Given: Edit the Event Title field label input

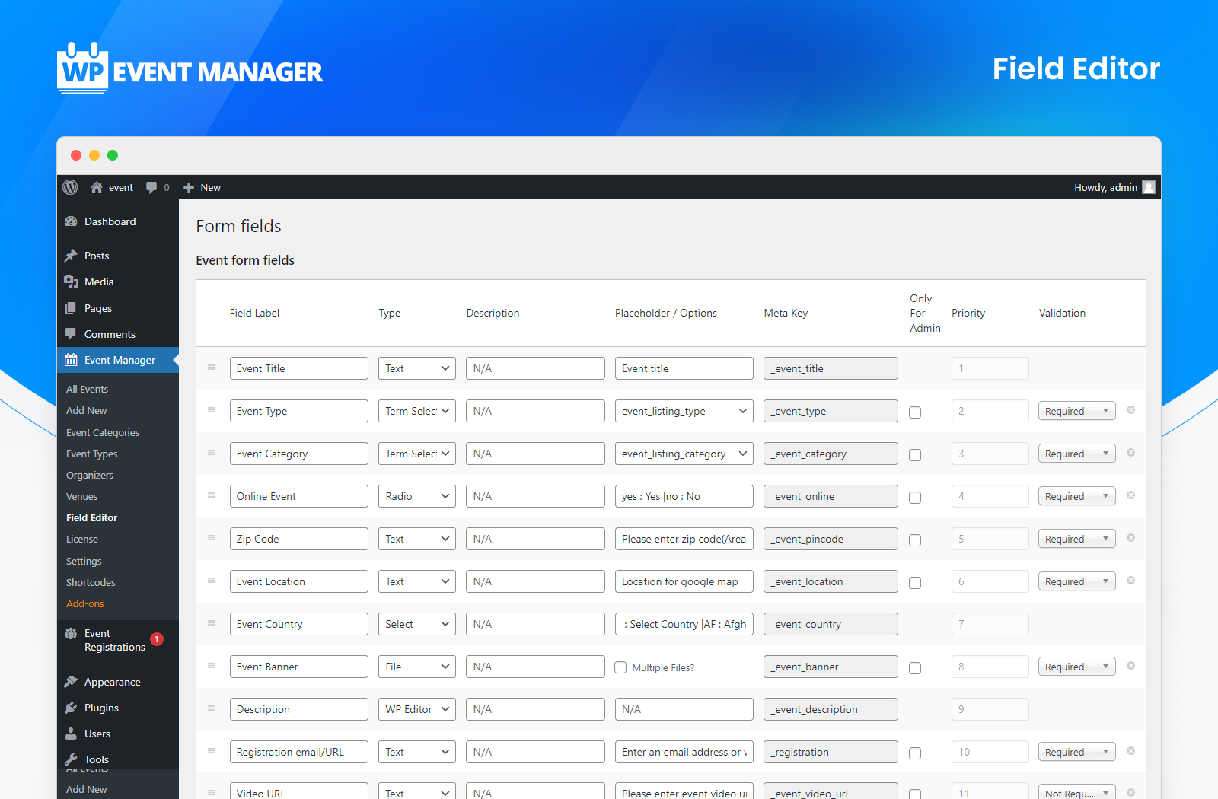Looking at the screenshot, I should pyautogui.click(x=299, y=368).
